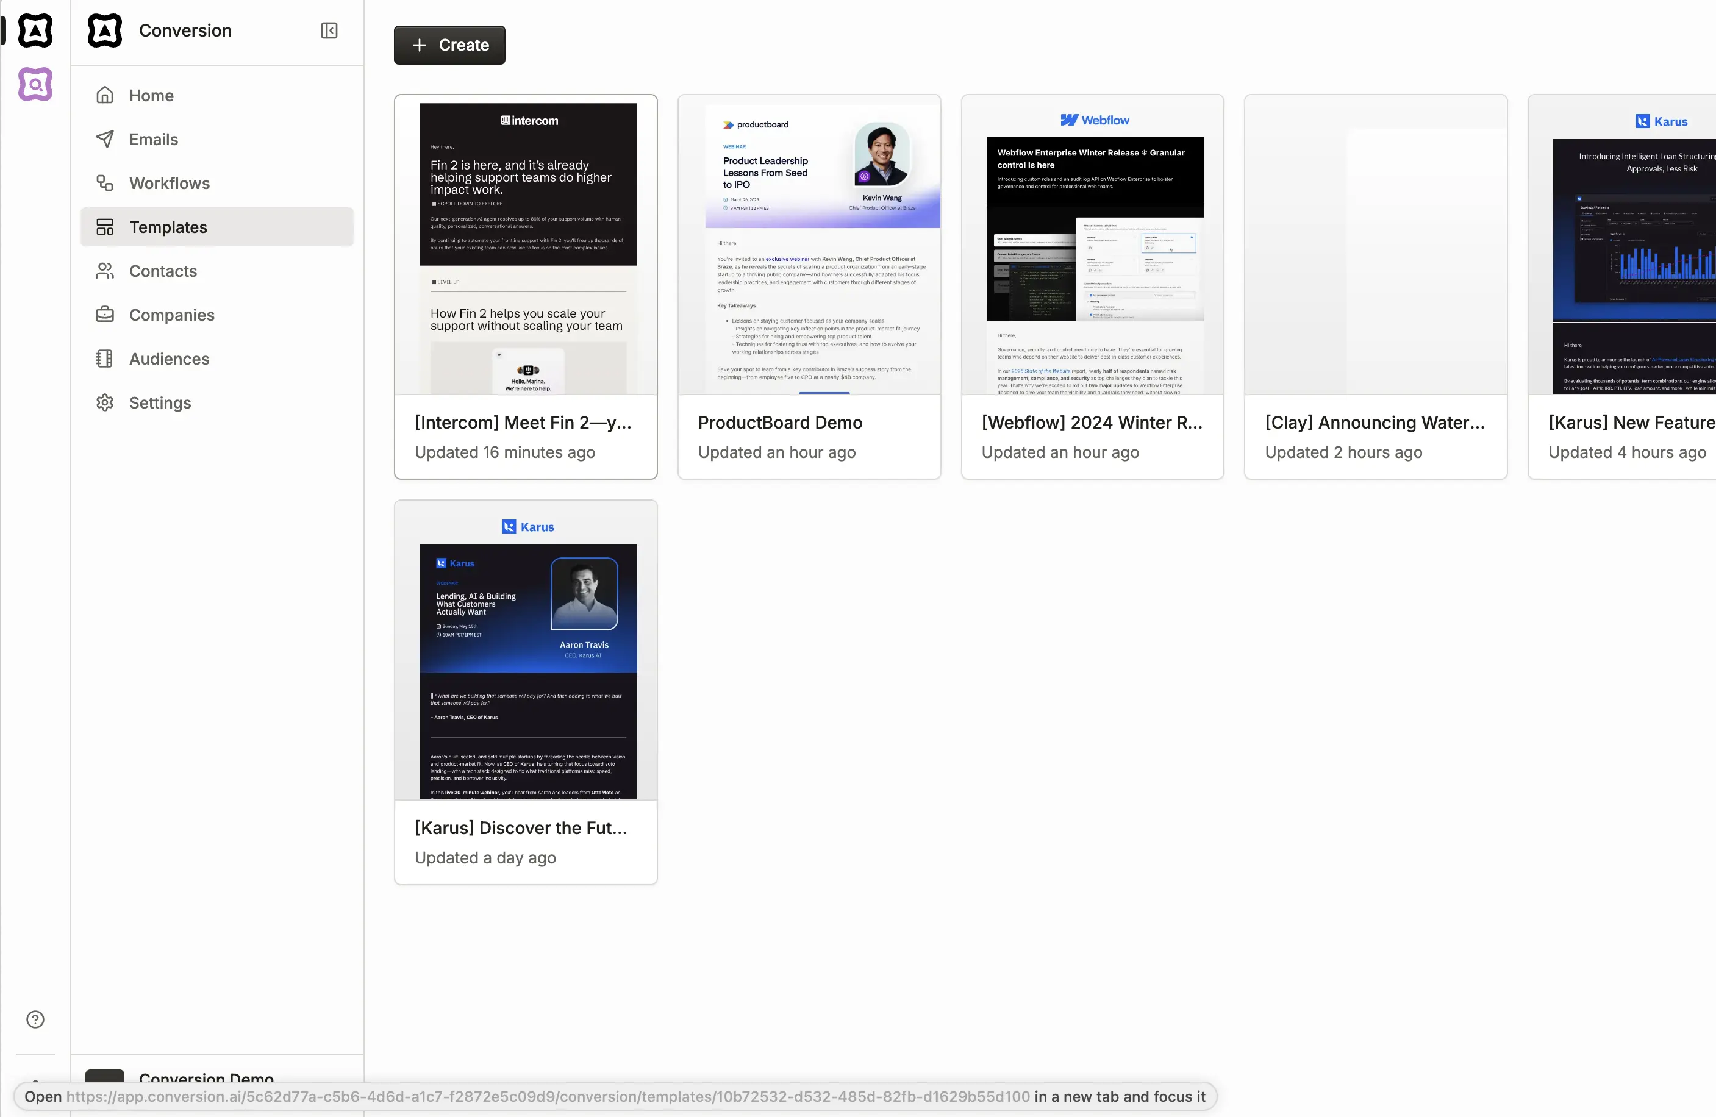The height and width of the screenshot is (1117, 1716).
Task: Go to the Companies section
Action: tap(171, 315)
